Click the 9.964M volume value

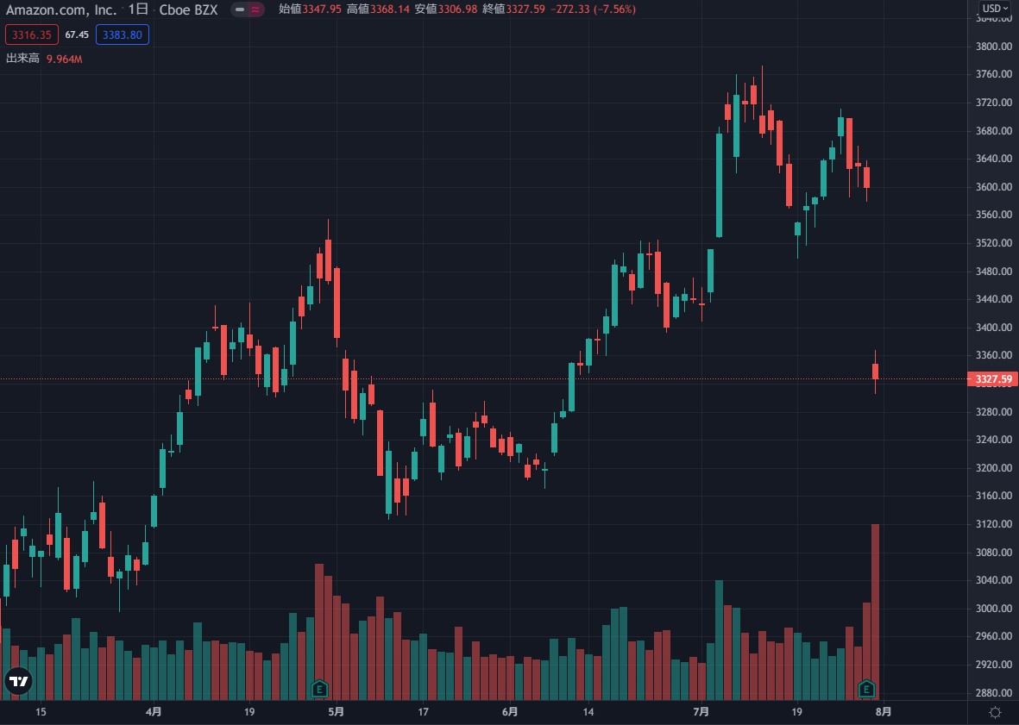click(x=65, y=59)
